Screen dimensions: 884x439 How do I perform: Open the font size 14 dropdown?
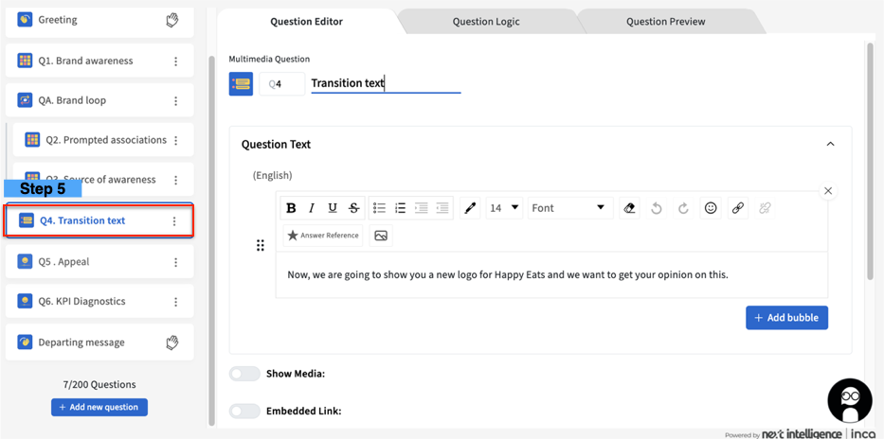504,208
